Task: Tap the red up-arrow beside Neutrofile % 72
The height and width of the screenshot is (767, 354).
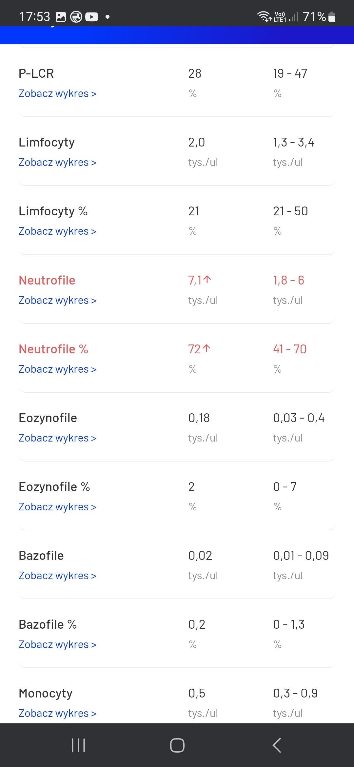Action: pos(206,348)
